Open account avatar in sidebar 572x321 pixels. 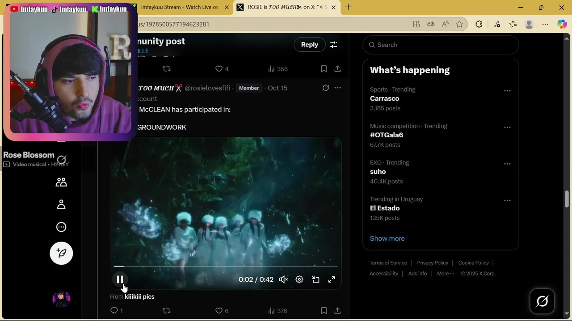(x=61, y=299)
